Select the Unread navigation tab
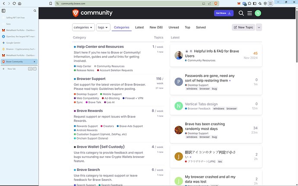This screenshot has height=186, width=298. click(x=174, y=27)
